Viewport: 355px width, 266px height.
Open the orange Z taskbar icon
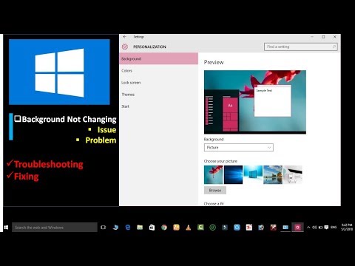(176, 228)
